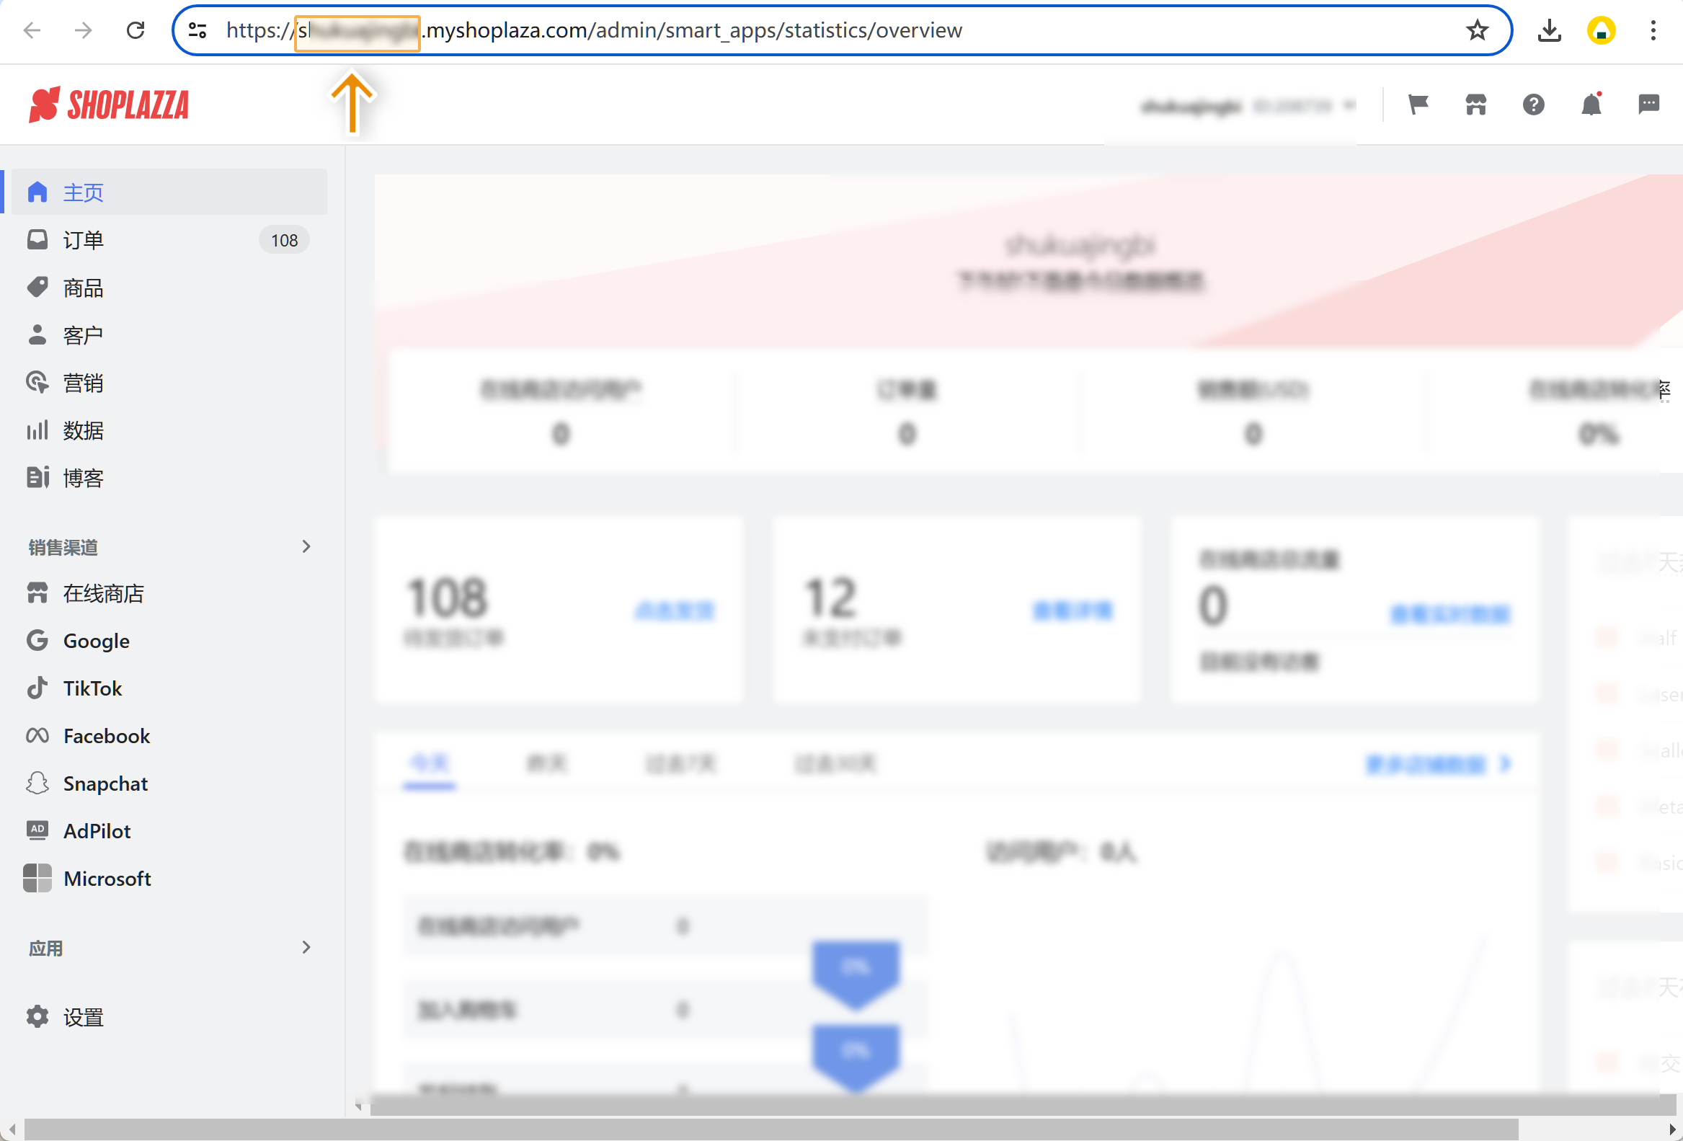Open browser downloads icon
Screen dimensions: 1683x1141
(1549, 30)
